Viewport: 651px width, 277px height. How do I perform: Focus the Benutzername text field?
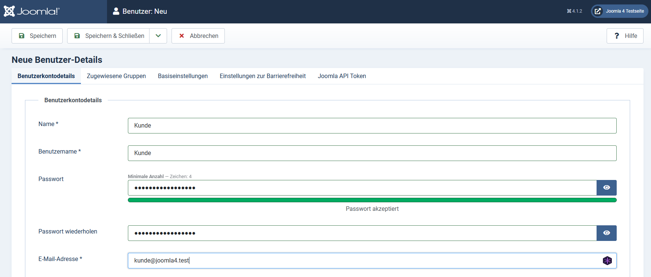[372, 153]
